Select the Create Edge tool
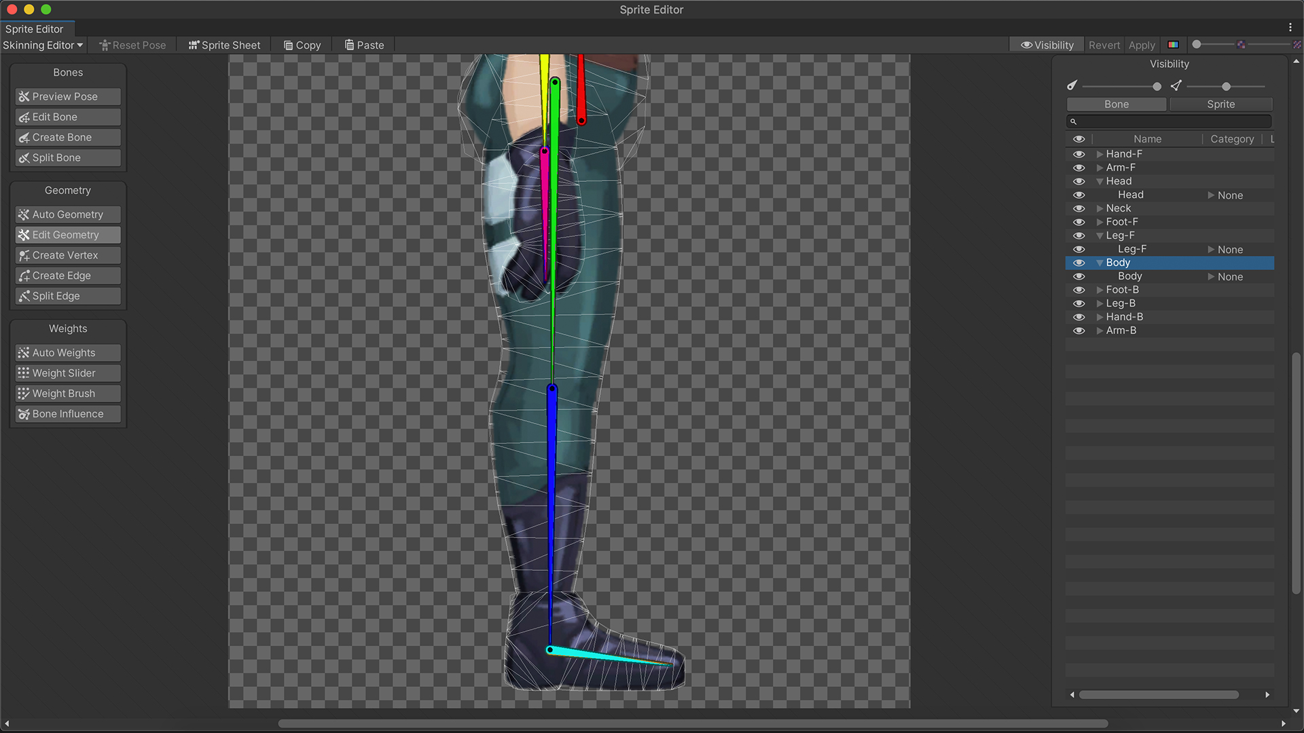 pos(67,276)
